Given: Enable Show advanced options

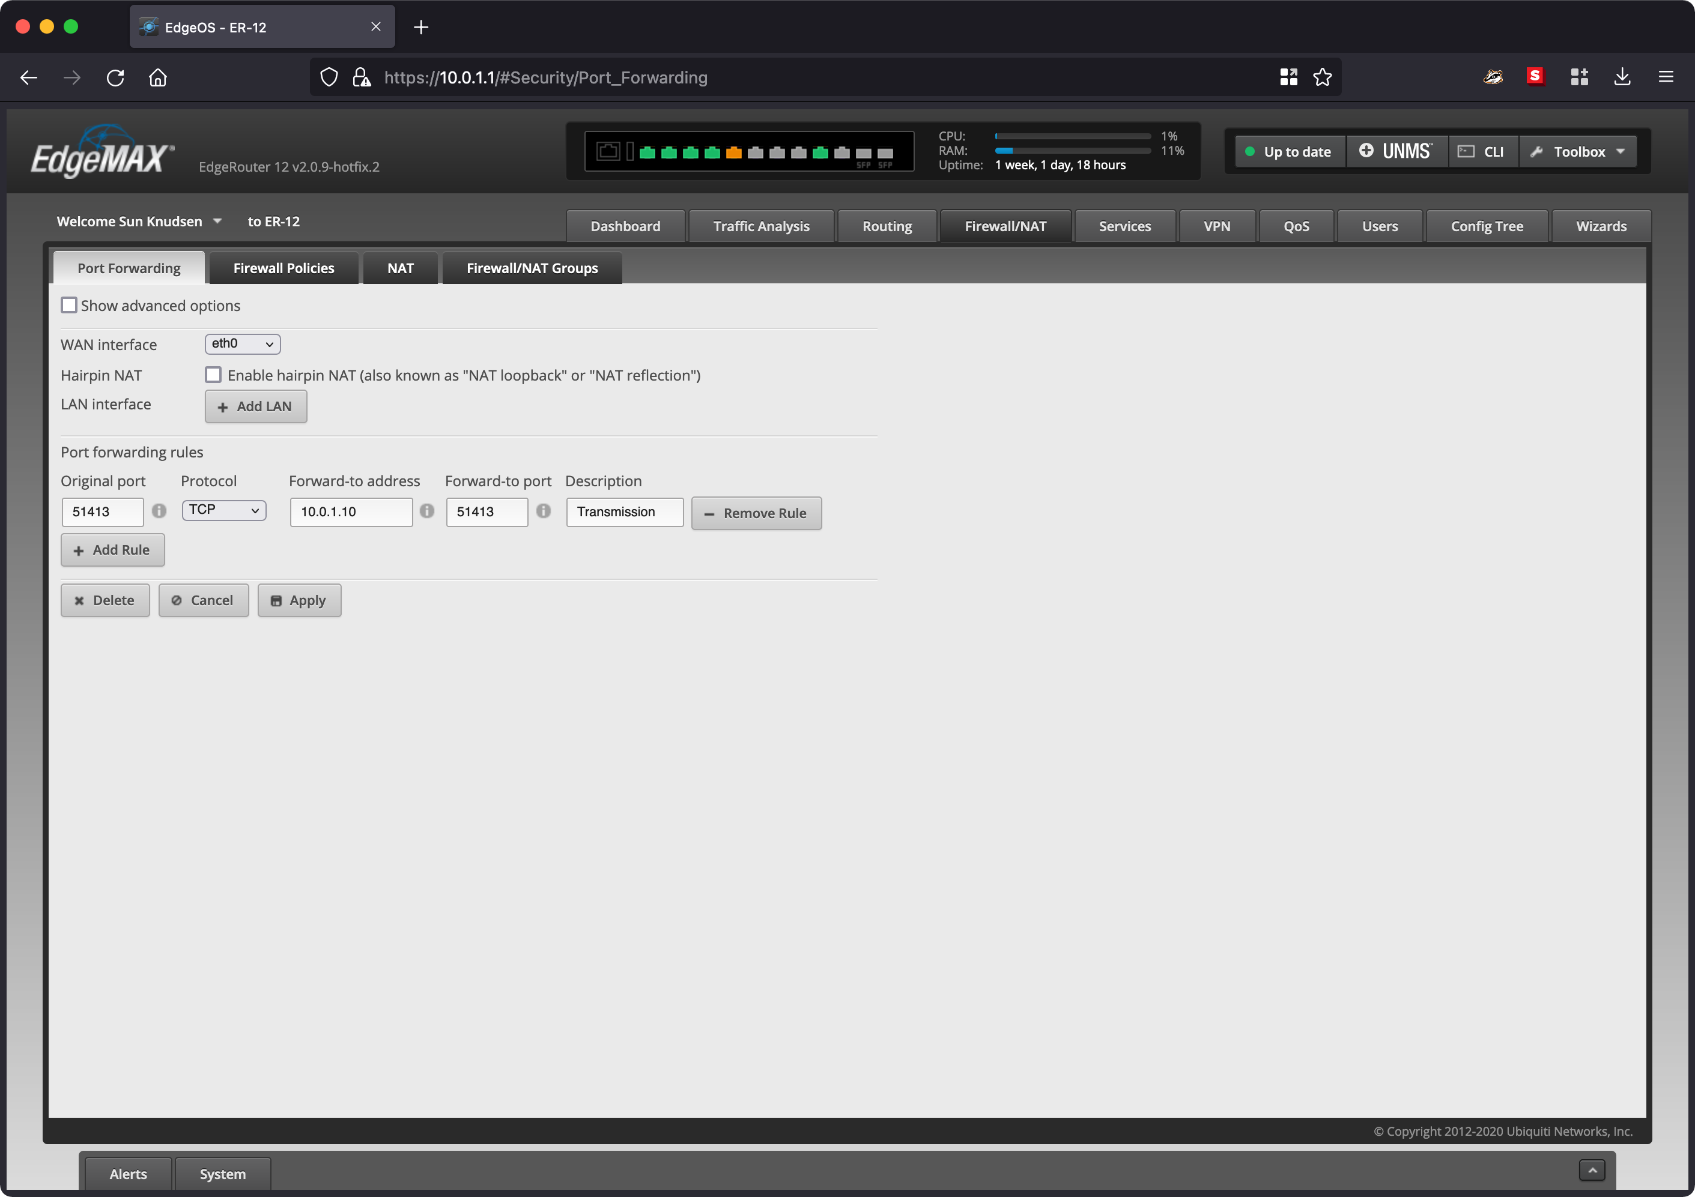Looking at the screenshot, I should click(68, 305).
